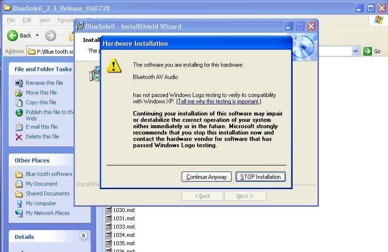The image size is (388, 252).
Task: Click the Move this file icon
Action: pyautogui.click(x=19, y=93)
